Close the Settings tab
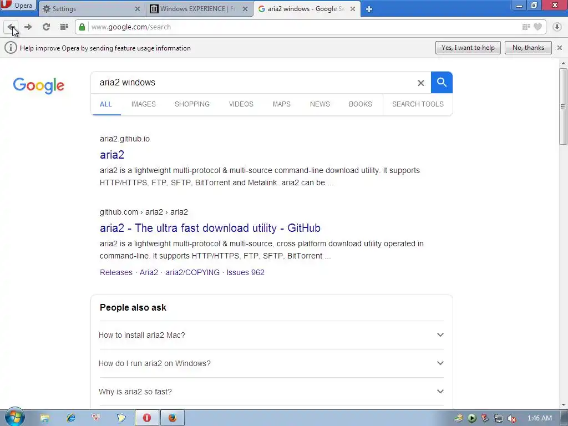Image resolution: width=568 pixels, height=426 pixels. click(x=138, y=9)
